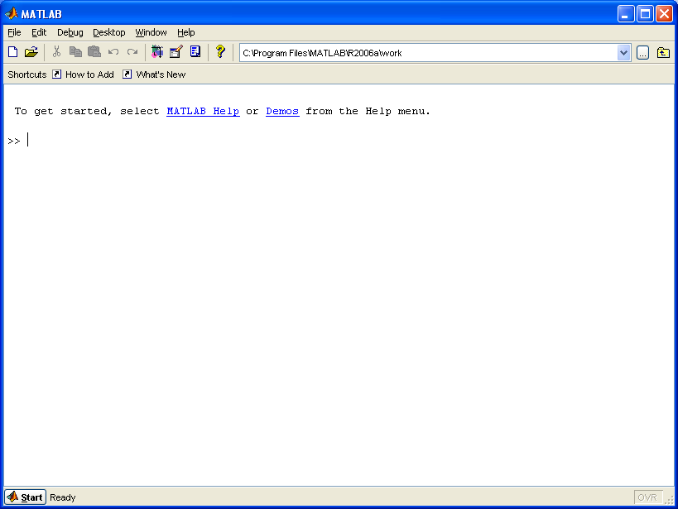Screen dimensions: 678x509
Task: Open a file using the folder icon
Action: click(31, 52)
